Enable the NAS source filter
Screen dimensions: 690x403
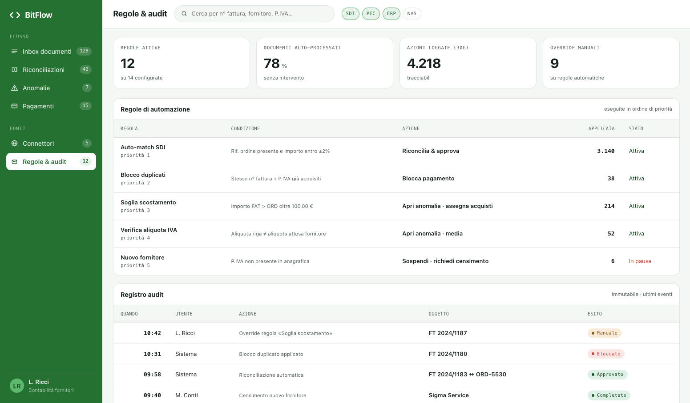tap(412, 14)
